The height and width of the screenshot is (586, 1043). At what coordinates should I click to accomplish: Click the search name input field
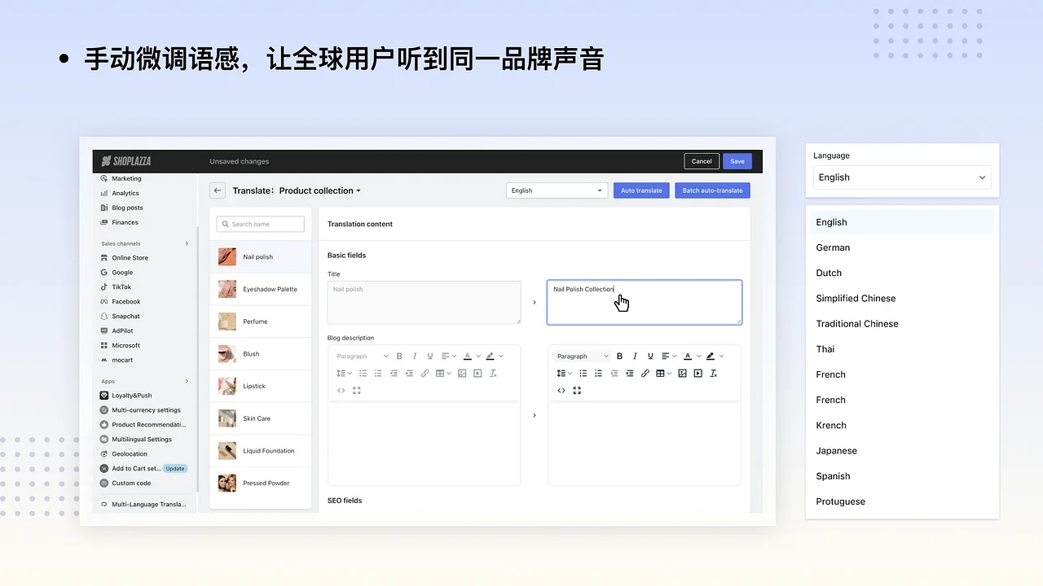point(260,224)
